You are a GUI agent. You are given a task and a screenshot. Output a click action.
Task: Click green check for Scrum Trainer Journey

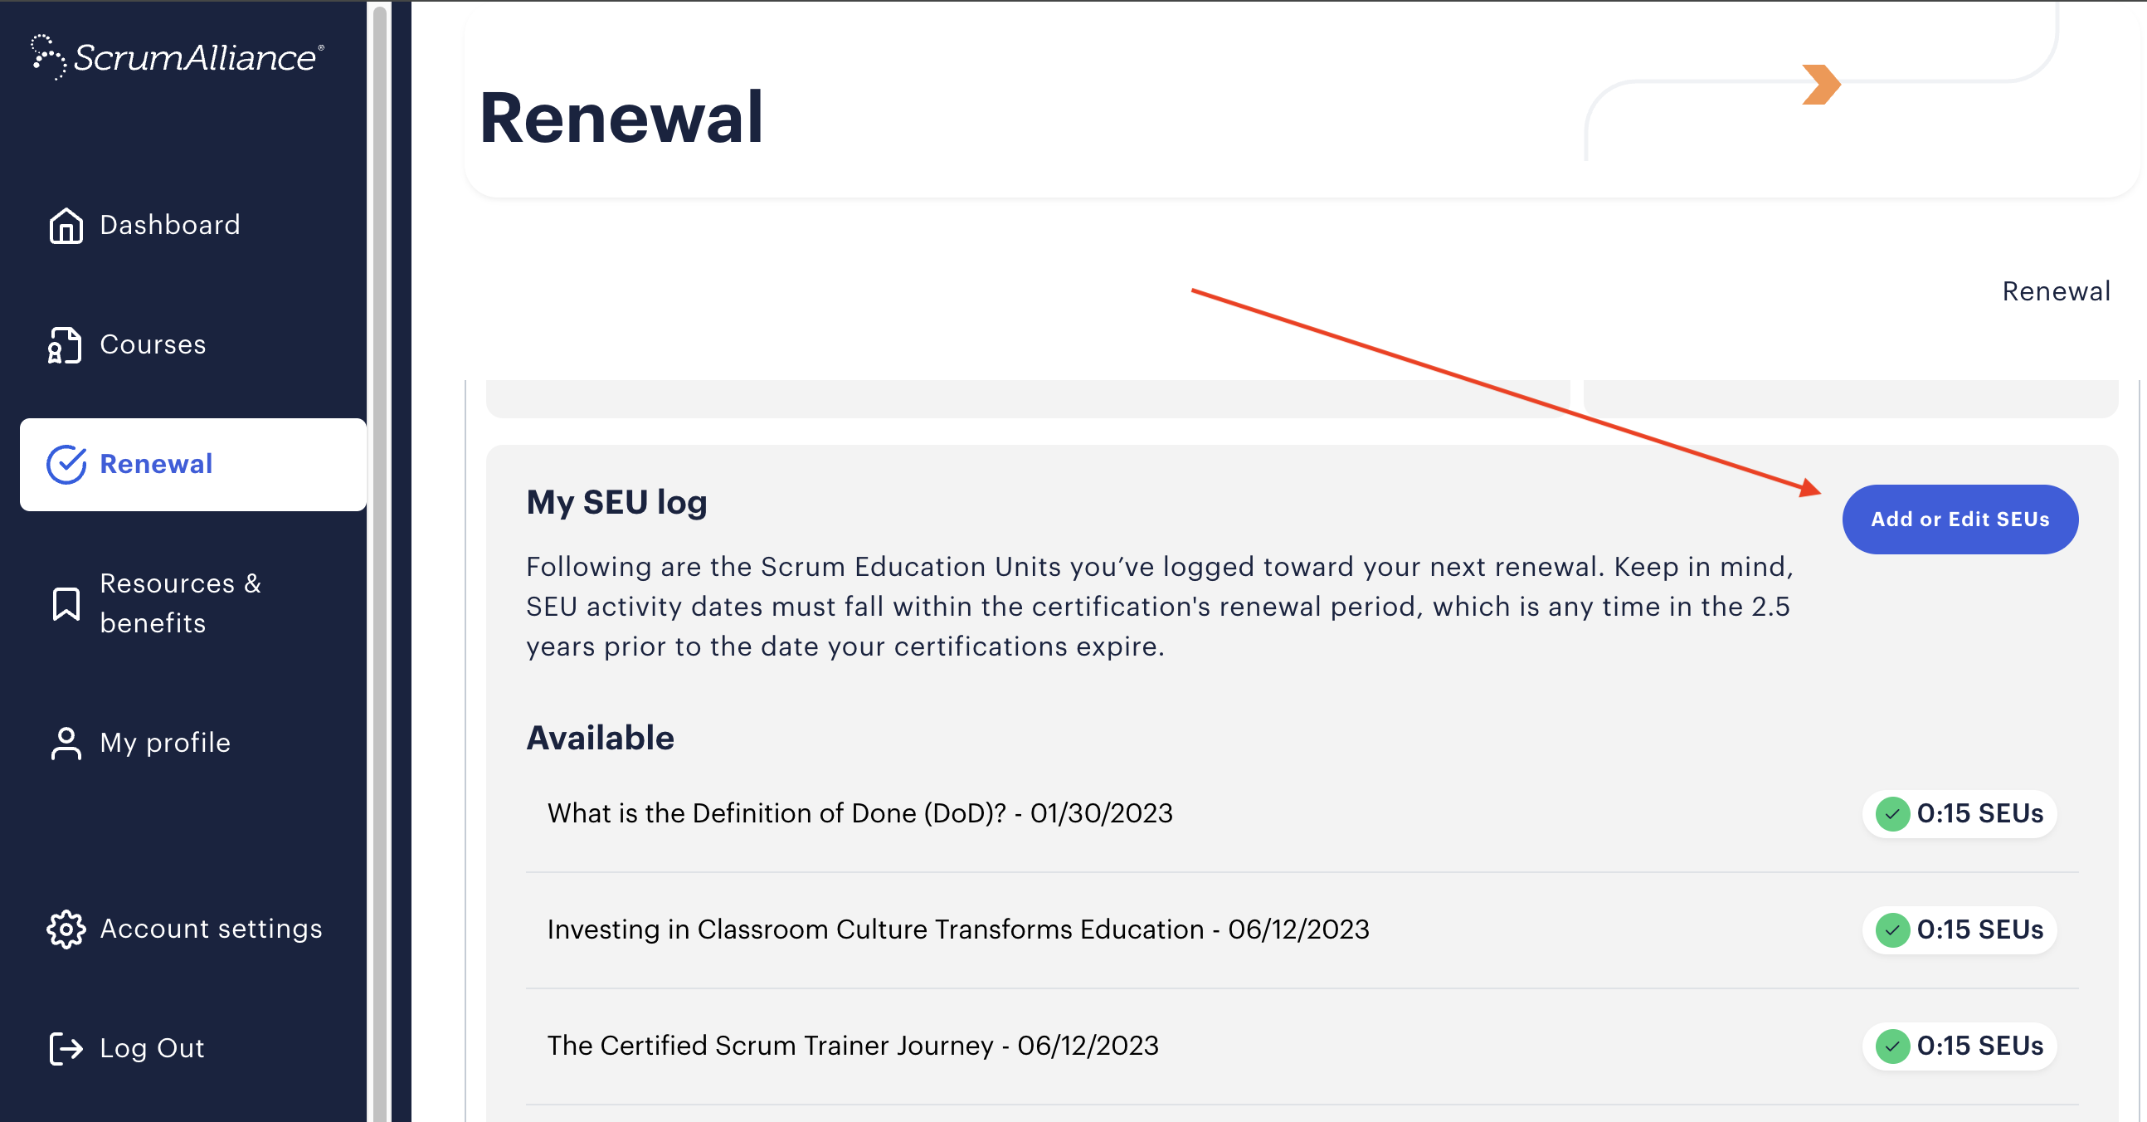[x=1892, y=1046]
